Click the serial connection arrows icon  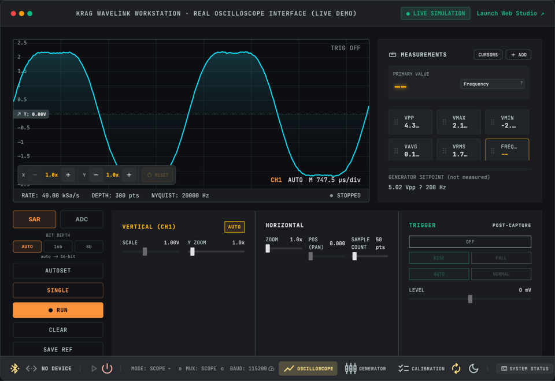(x=31, y=368)
